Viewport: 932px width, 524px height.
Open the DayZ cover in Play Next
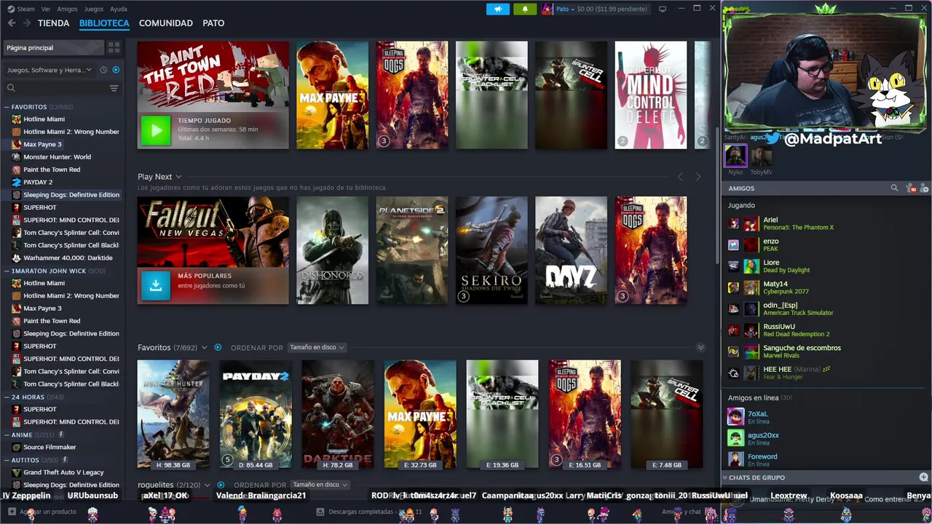coord(571,250)
